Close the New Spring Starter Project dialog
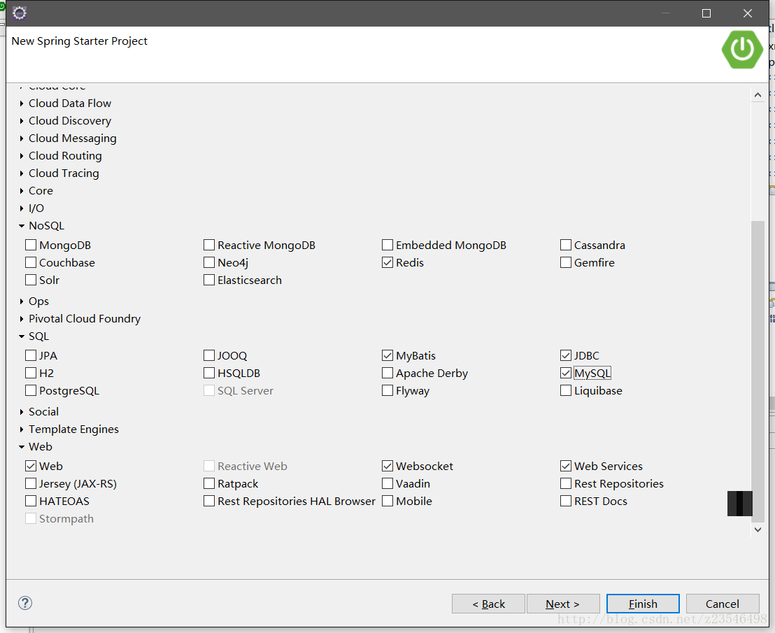 click(x=747, y=13)
